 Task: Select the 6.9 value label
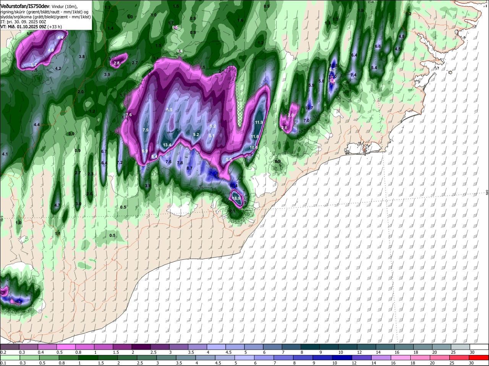pyautogui.click(x=145, y=151)
